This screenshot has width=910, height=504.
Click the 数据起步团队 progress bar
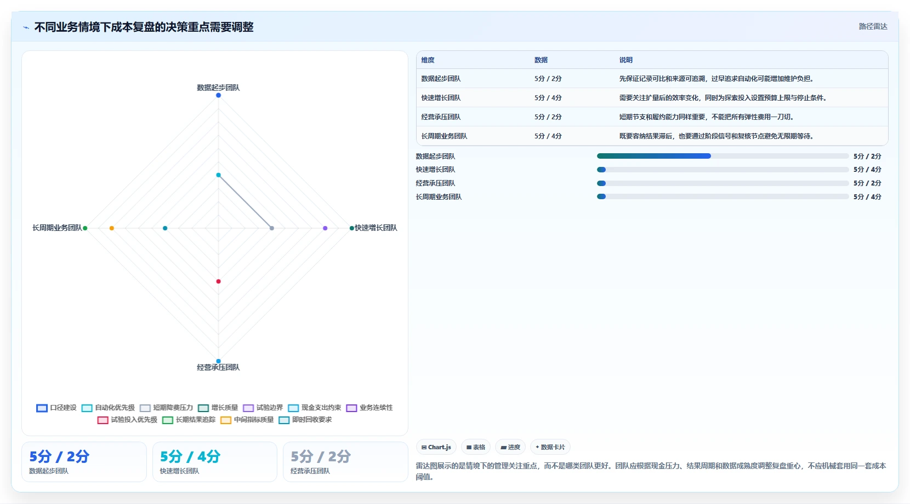[723, 156]
